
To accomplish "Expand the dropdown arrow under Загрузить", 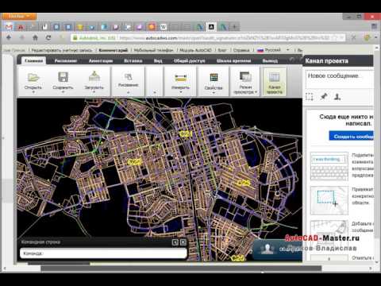I will (x=94, y=92).
